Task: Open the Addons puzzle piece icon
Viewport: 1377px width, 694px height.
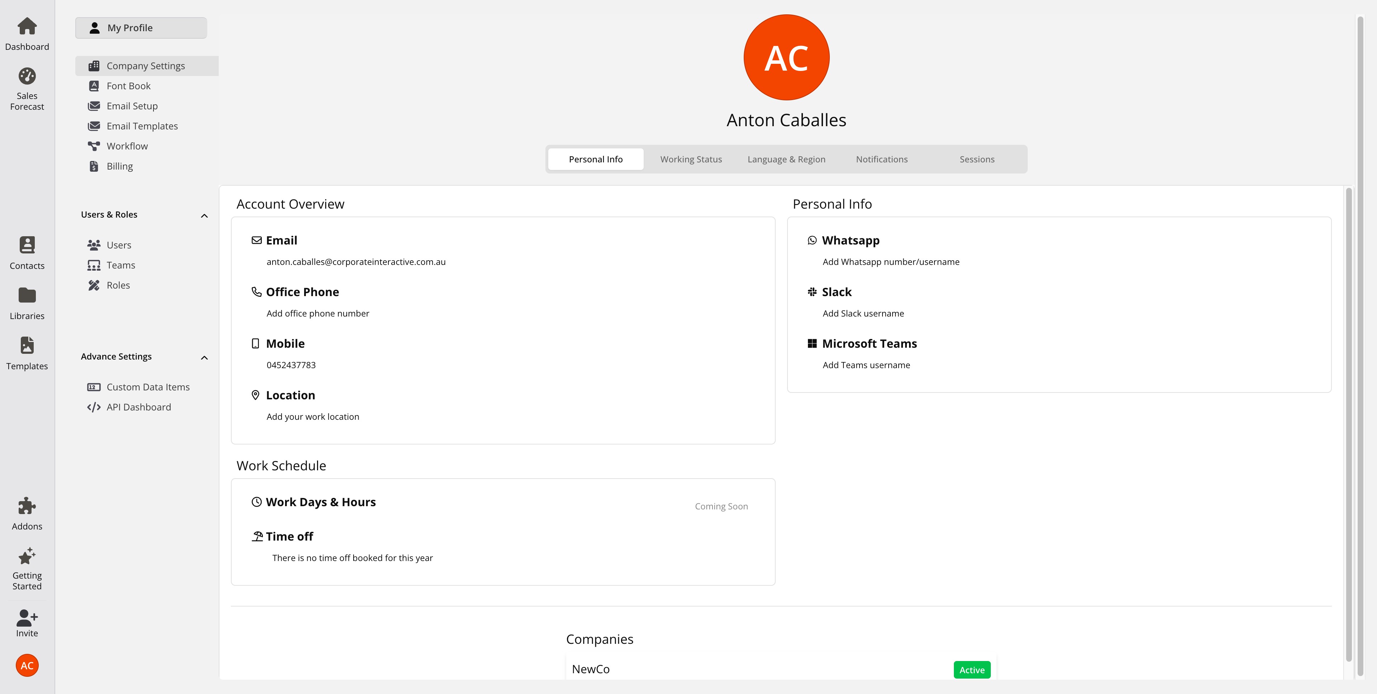Action: [27, 506]
